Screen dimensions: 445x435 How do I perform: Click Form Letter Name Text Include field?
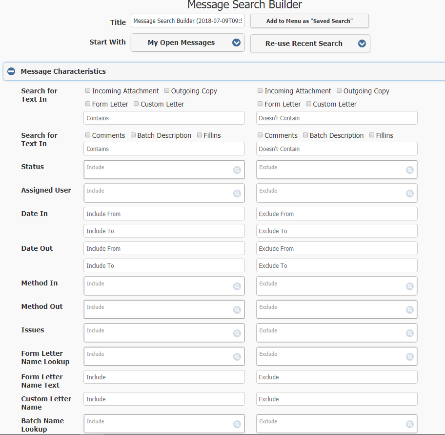coord(164,377)
